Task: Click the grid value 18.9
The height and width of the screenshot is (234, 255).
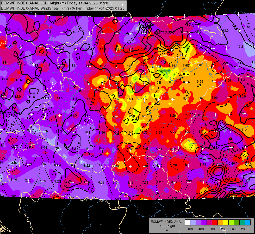Action: click(x=130, y=49)
